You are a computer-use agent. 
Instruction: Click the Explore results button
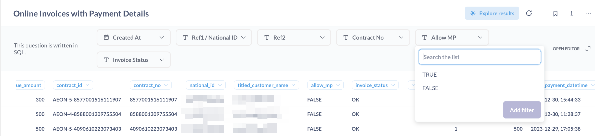click(x=492, y=13)
